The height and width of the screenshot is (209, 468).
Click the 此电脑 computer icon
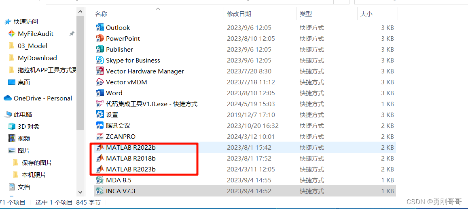click(x=9, y=114)
